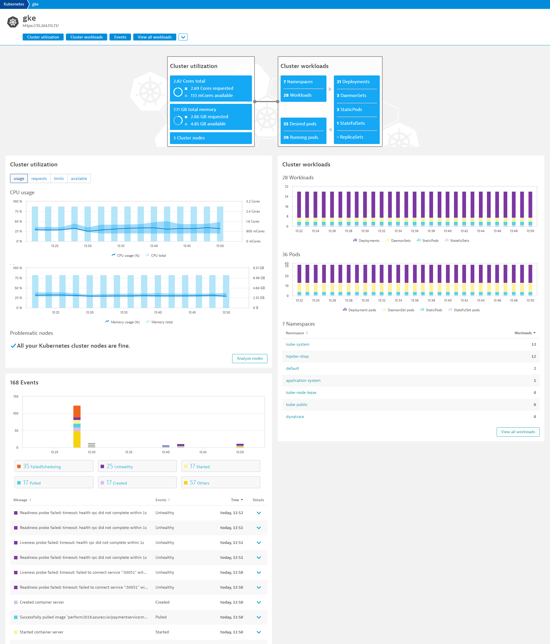The image size is (550, 644).
Task: Open Kubernetes breadcrumb item
Action: tap(14, 4)
